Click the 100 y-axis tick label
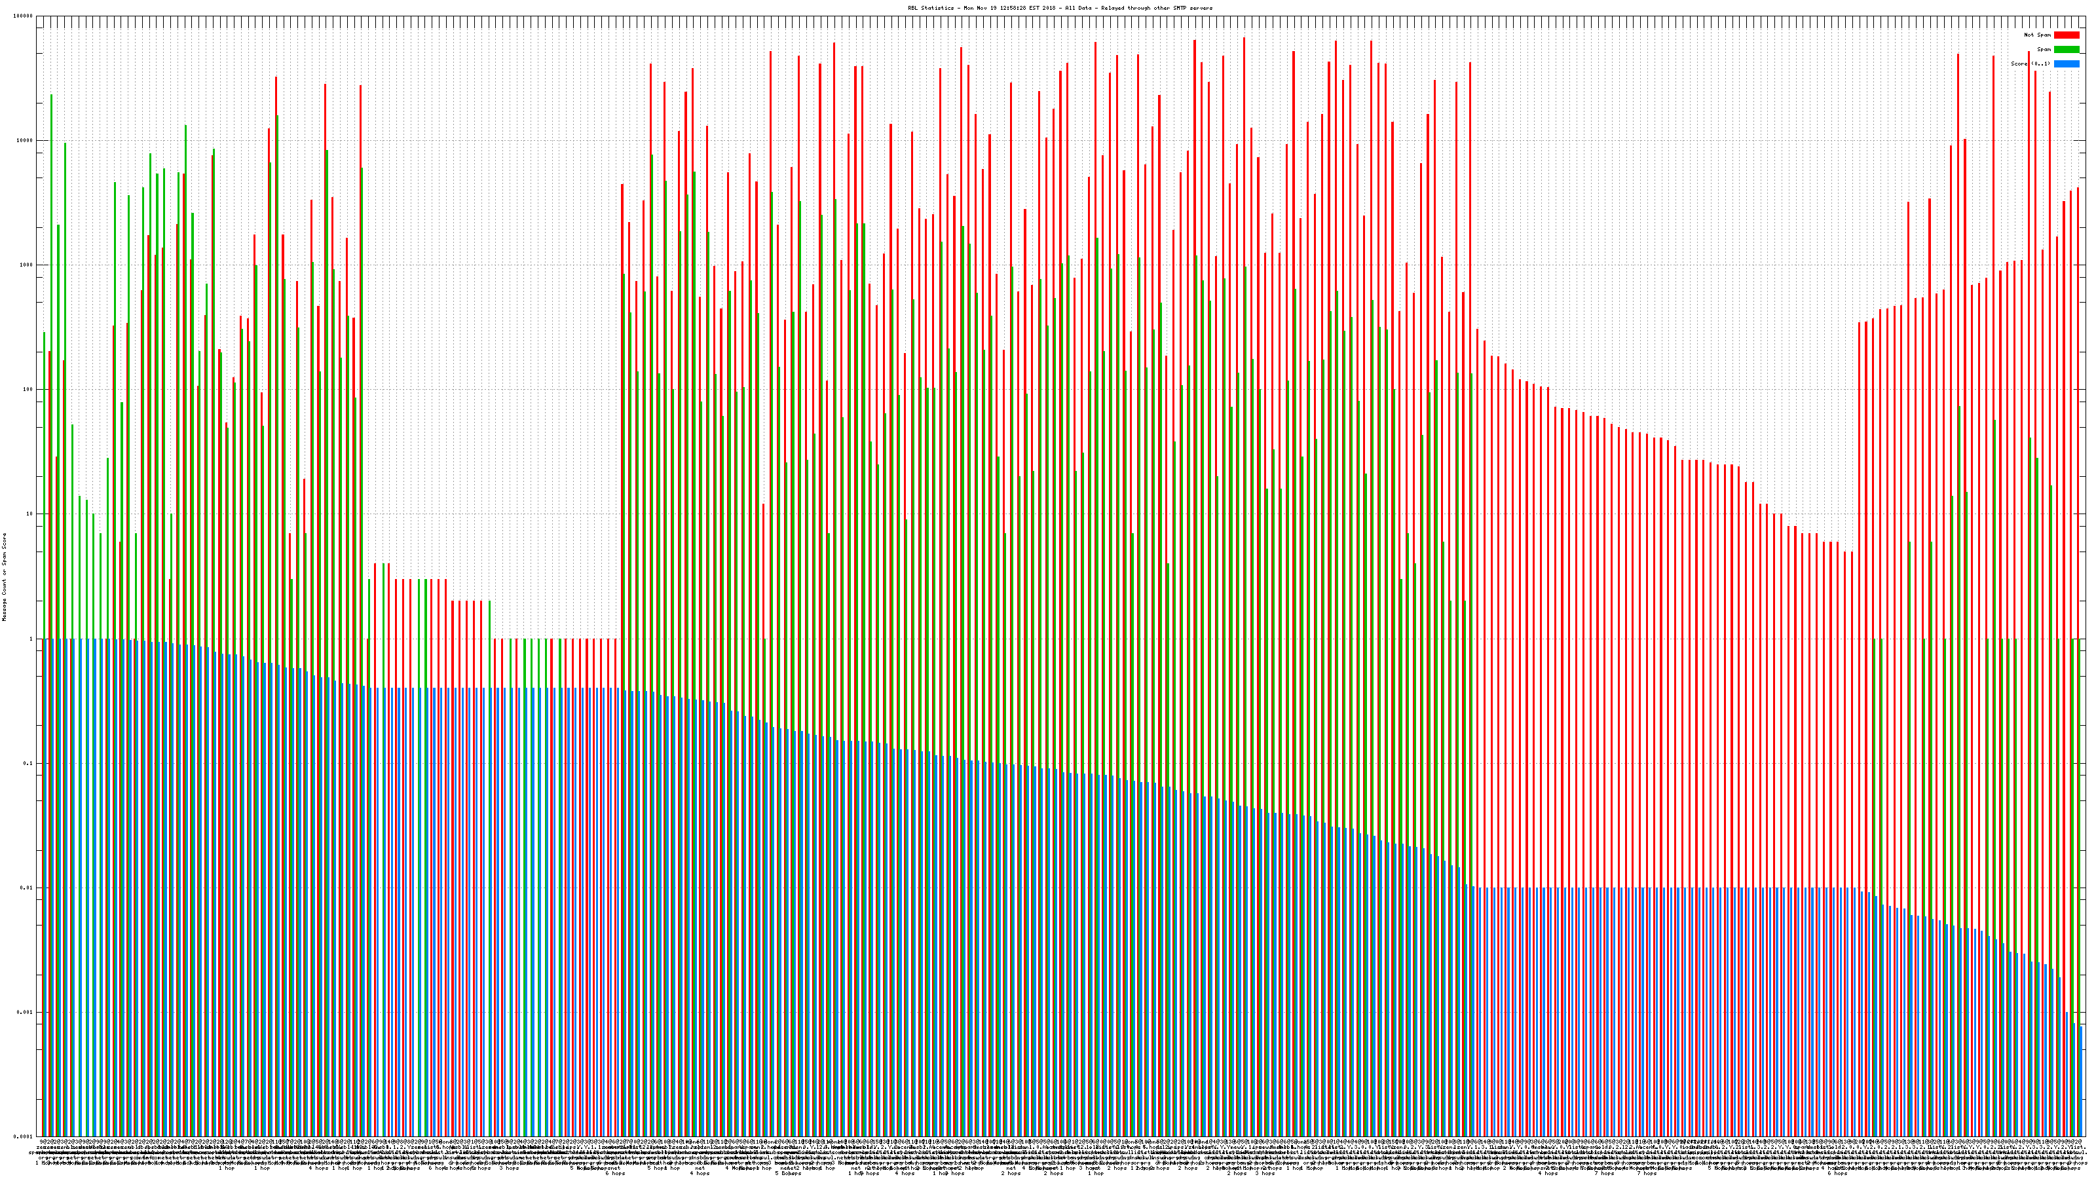Screen dimensions: 2096x1179 point(27,390)
